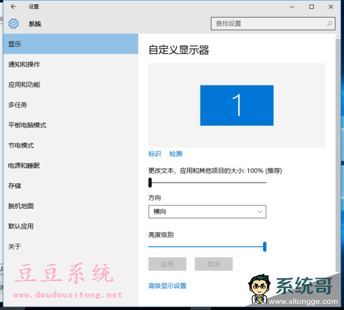
Task: Click the 检测 link
Action: (175, 154)
